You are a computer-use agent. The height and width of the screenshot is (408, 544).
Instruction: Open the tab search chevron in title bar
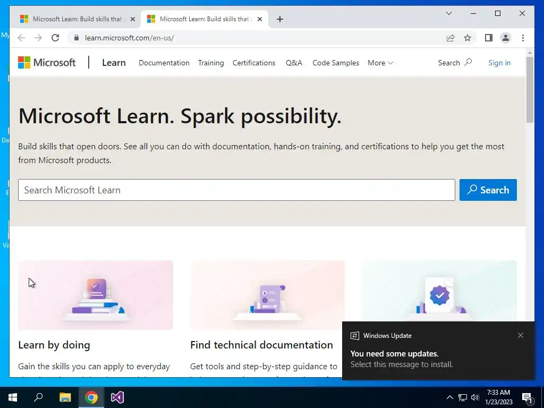pyautogui.click(x=448, y=13)
